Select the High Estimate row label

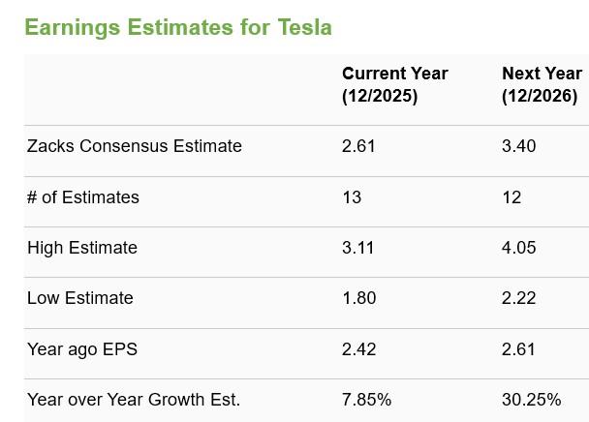pos(82,248)
